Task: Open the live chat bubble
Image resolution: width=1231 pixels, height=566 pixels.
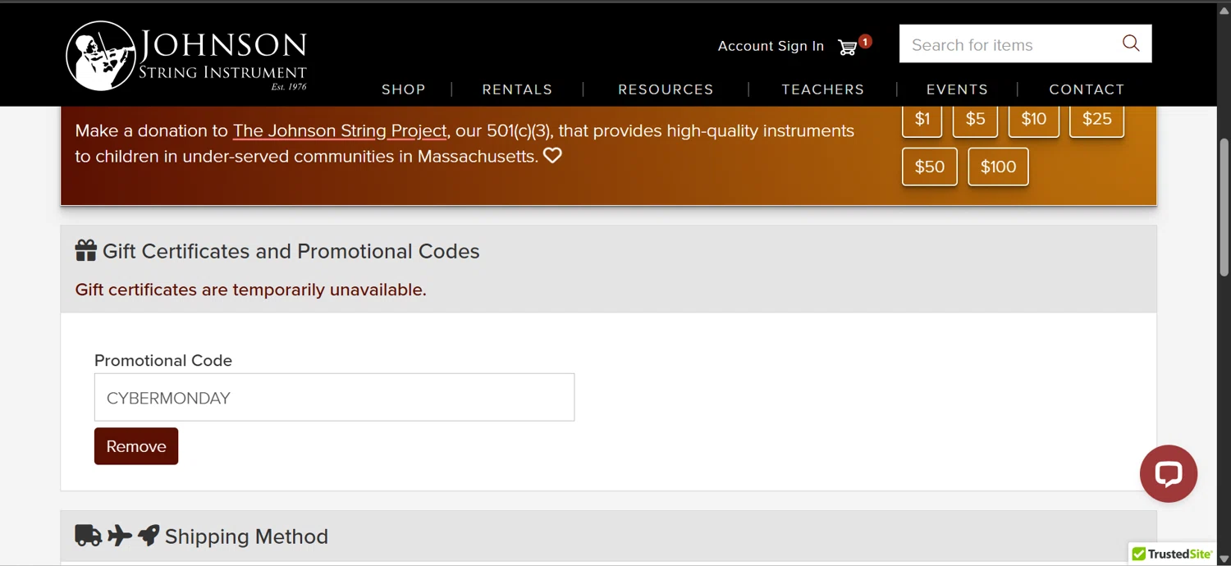Action: pos(1168,474)
